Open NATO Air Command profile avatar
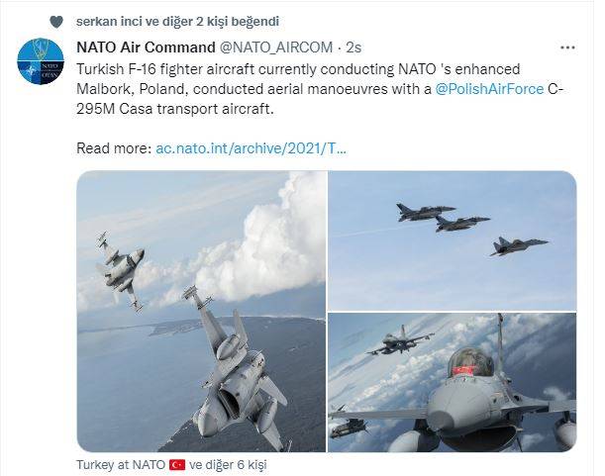The height and width of the screenshot is (476, 605). click(x=41, y=61)
